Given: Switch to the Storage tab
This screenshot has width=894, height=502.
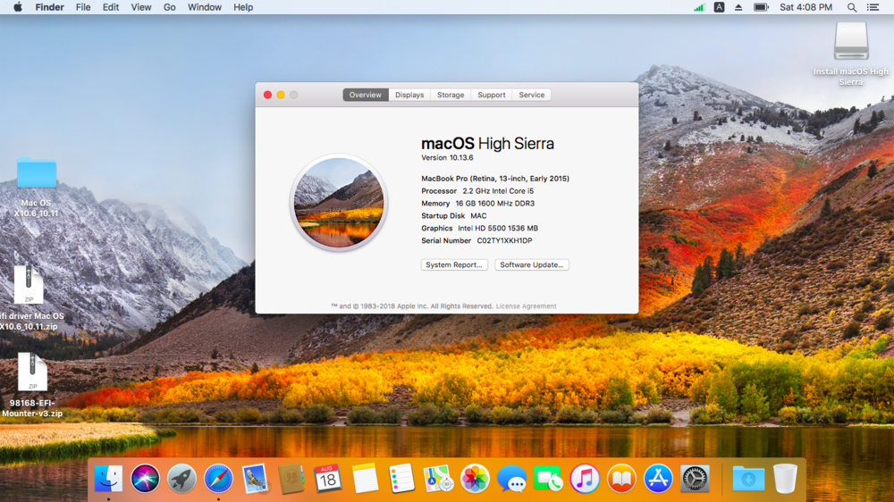Looking at the screenshot, I should [451, 95].
